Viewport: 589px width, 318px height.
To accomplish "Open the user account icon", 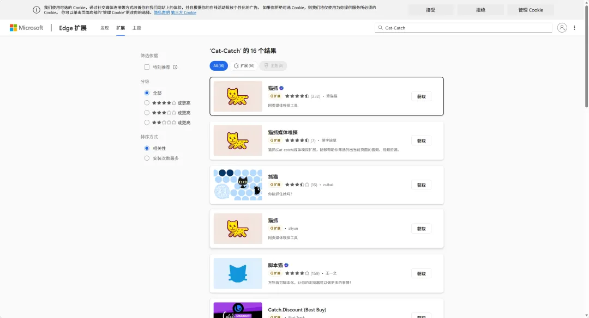I will pyautogui.click(x=562, y=28).
